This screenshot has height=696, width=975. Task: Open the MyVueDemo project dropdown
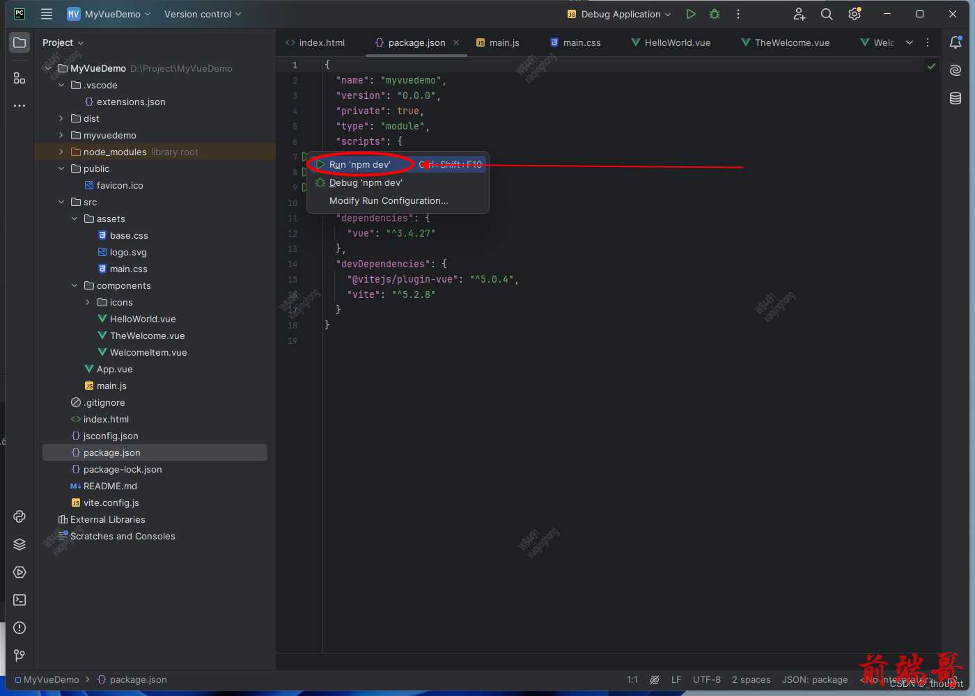[x=109, y=14]
